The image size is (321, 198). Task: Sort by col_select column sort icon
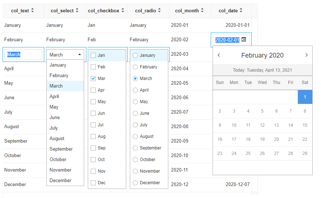[77, 11]
